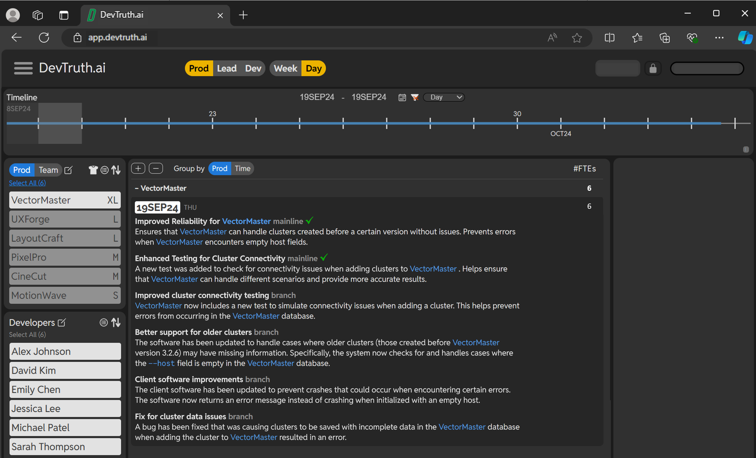Click the selected range on timeline
The width and height of the screenshot is (756, 458).
[x=60, y=123]
